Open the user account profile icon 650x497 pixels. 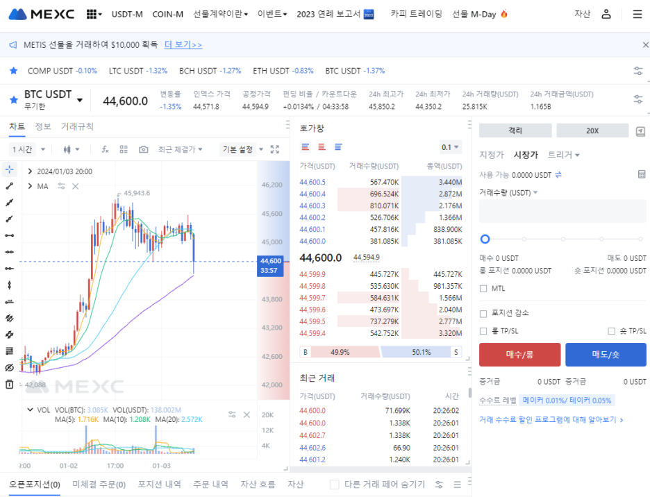606,14
